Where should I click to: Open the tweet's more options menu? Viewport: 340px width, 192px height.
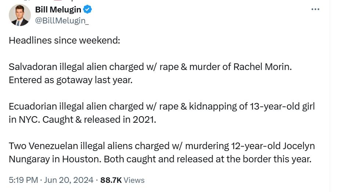click(315, 10)
